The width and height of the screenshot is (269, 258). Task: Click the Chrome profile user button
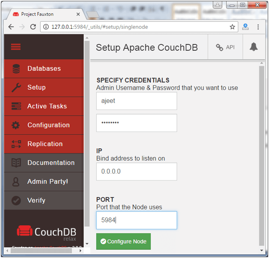(x=218, y=5)
